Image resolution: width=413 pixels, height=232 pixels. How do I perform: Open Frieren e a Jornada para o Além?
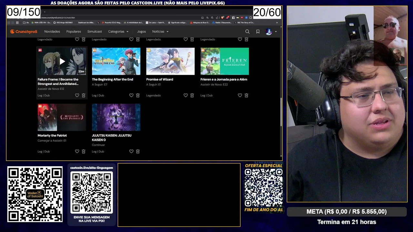click(x=224, y=79)
